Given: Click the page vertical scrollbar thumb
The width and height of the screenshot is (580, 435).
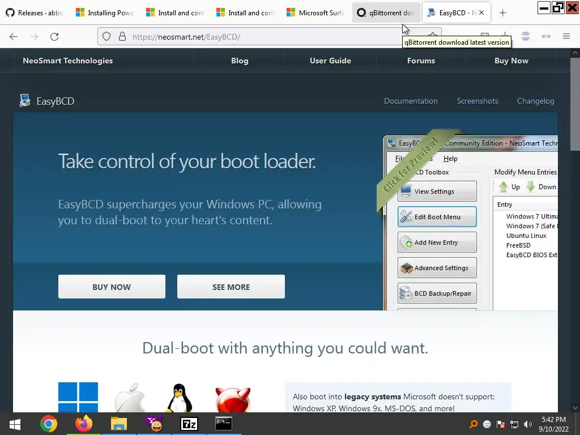Looking at the screenshot, I should pyautogui.click(x=575, y=104).
